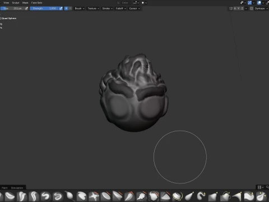Select the pyramid brush with red line
The height and width of the screenshot is (202, 269).
click(165, 196)
